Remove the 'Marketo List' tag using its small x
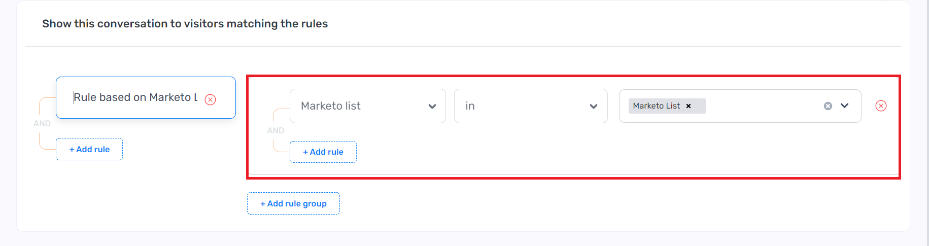929x246 pixels. [689, 106]
